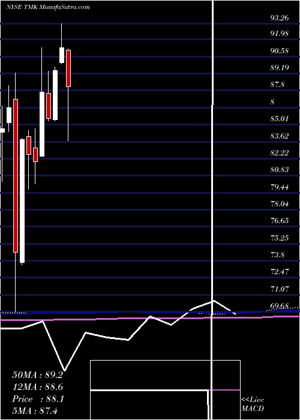This screenshot has height=420, width=300.
Task: Click the 76.65 price axis label
Action: click(280, 221)
